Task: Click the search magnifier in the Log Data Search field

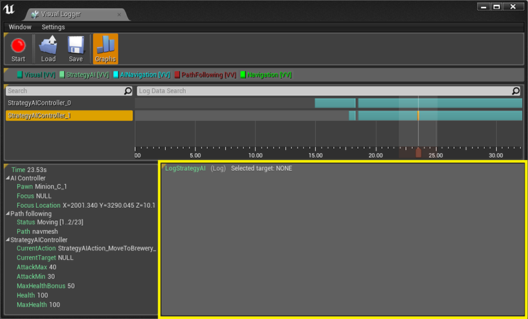Action: pyautogui.click(x=516, y=91)
